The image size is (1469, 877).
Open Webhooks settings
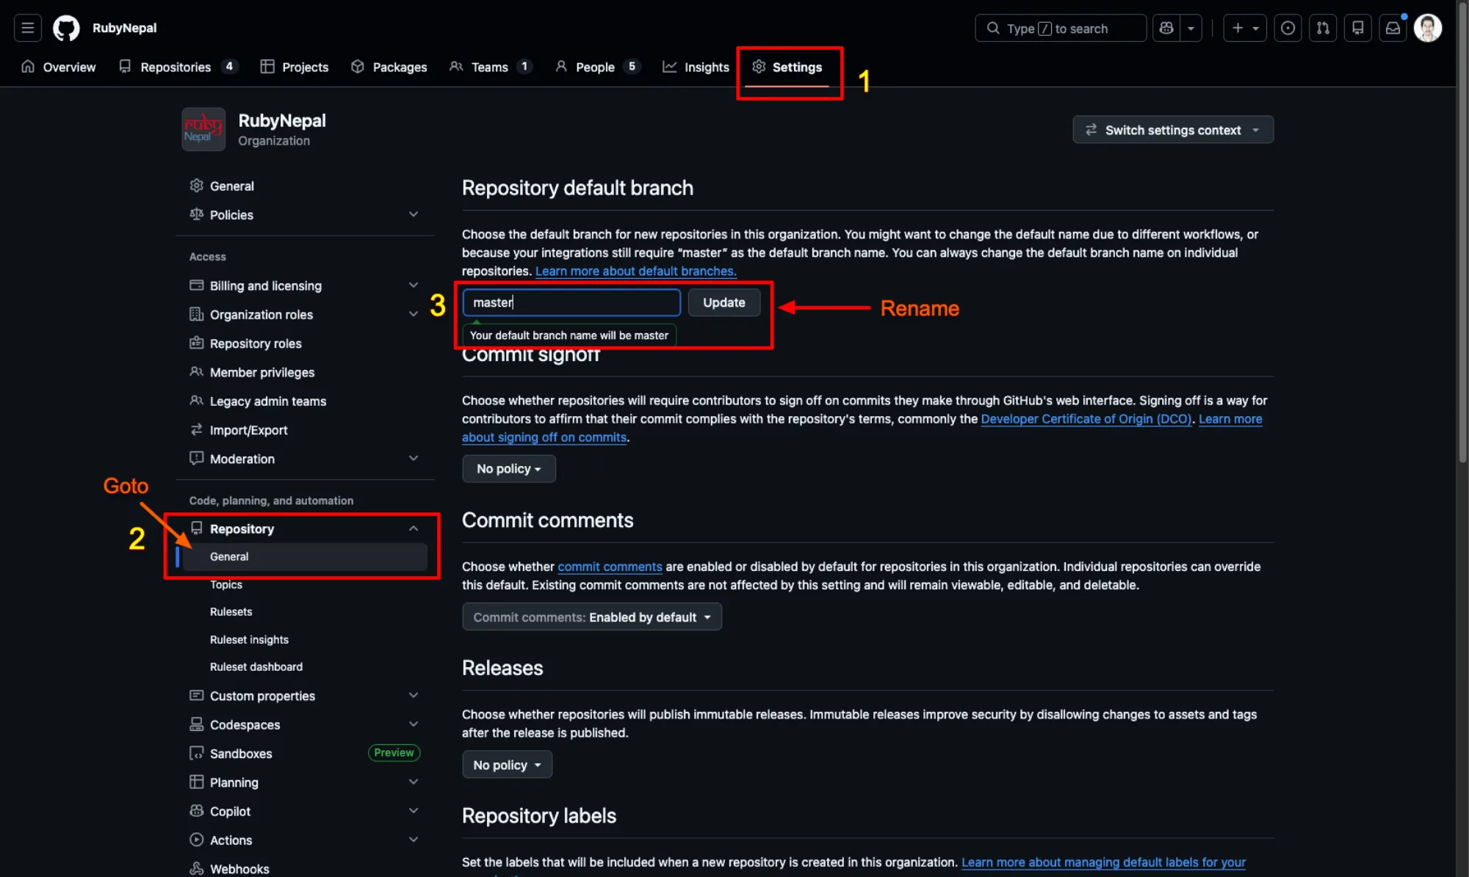point(305,868)
